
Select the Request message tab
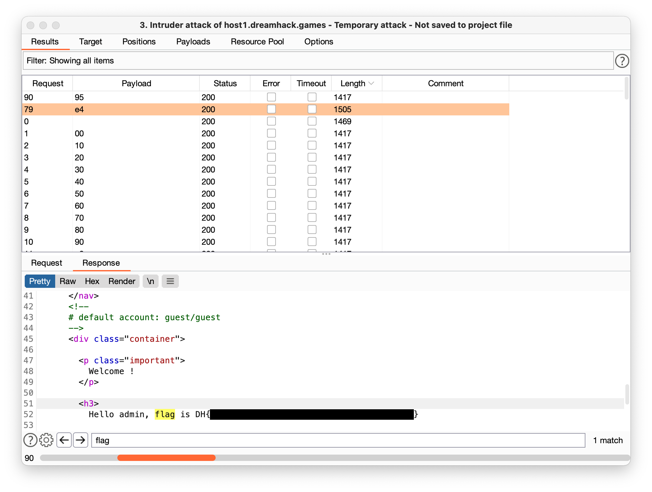tap(47, 263)
